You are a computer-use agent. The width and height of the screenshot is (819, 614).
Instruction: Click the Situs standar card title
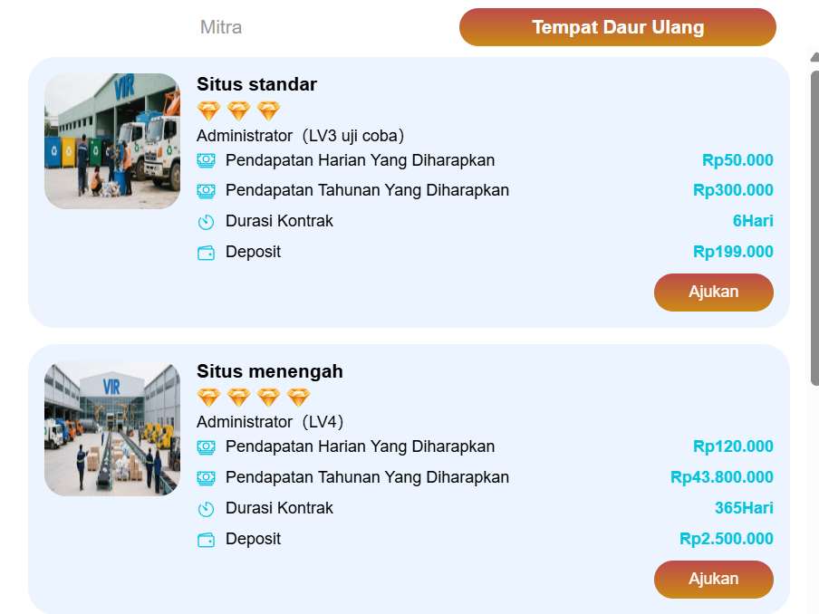256,84
